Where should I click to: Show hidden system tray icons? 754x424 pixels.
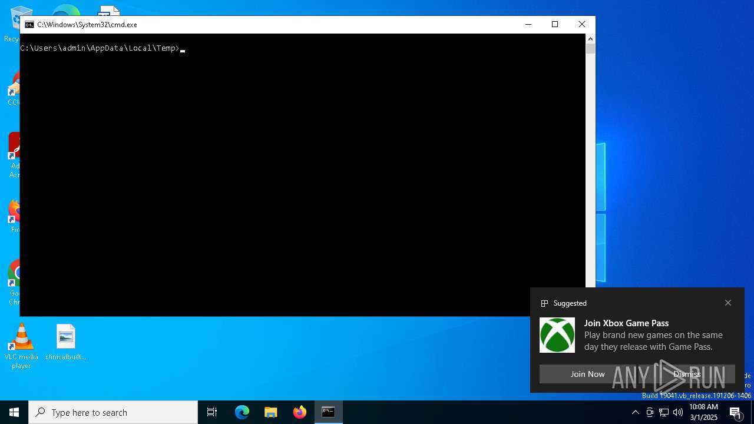click(635, 412)
